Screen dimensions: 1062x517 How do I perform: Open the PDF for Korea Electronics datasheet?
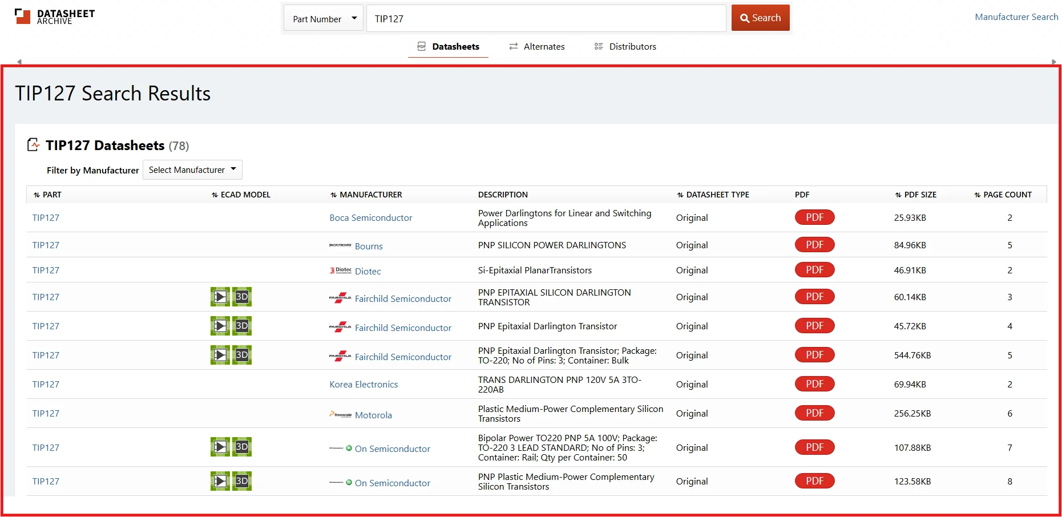[x=814, y=384]
